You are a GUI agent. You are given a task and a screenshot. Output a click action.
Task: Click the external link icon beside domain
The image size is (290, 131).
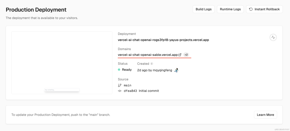click(180, 55)
